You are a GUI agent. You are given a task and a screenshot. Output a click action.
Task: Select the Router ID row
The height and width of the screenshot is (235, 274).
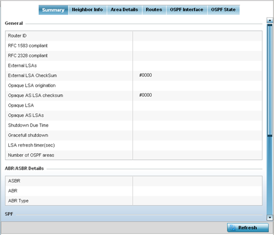pyautogui.click(x=133, y=36)
